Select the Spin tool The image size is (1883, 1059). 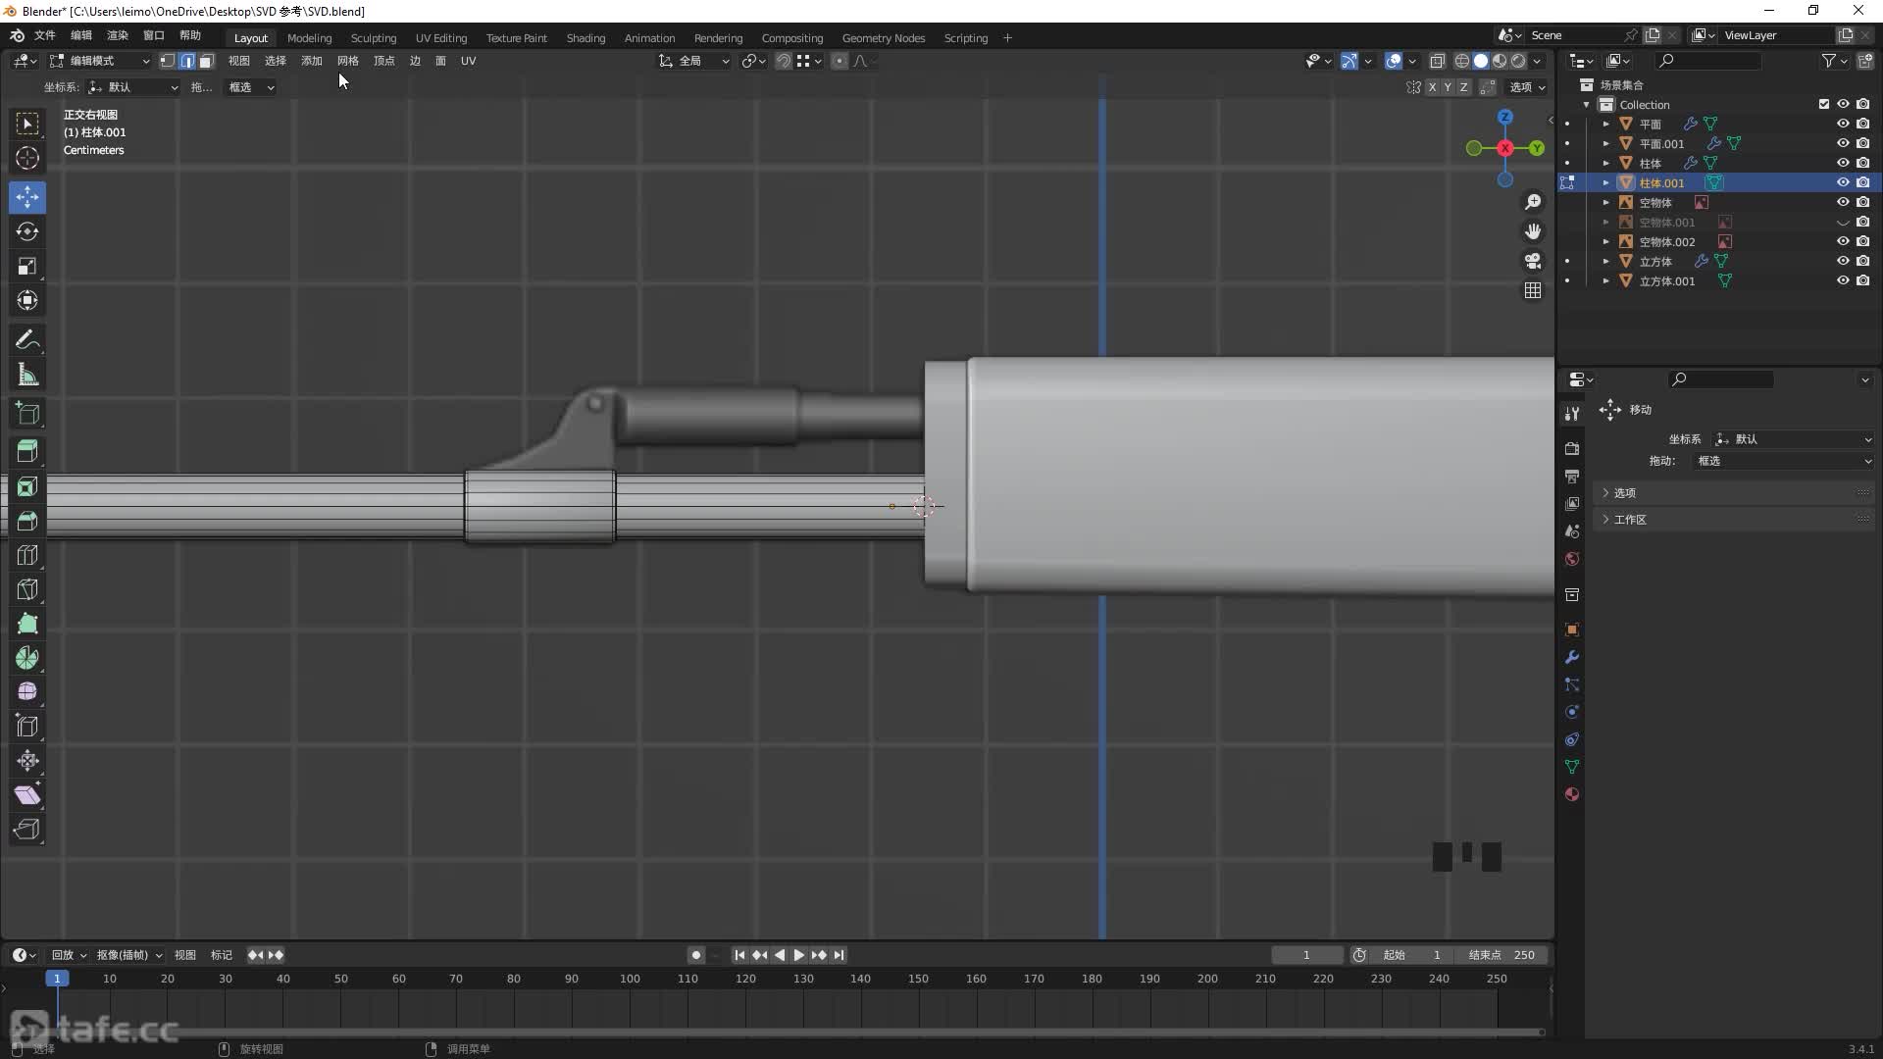pyautogui.click(x=27, y=658)
